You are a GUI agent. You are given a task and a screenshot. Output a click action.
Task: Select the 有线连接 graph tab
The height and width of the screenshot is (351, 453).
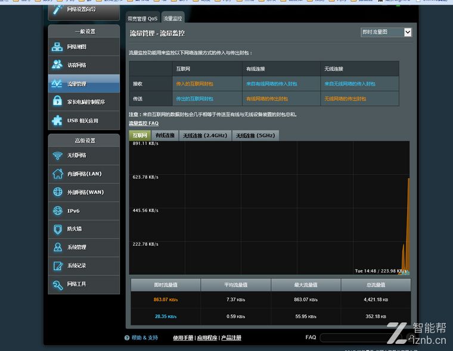pyautogui.click(x=165, y=135)
